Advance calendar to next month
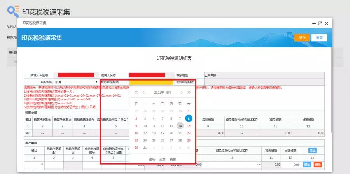 click(182, 93)
